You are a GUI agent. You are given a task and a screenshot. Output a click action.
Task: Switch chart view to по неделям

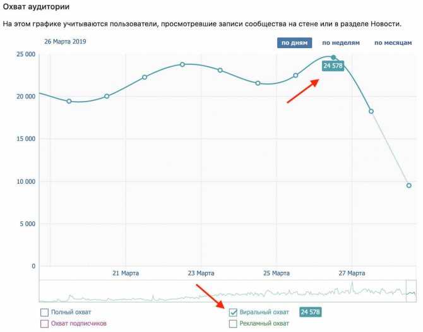341,43
